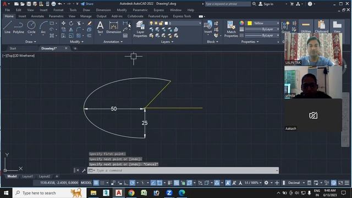Toggle the layer 0 on/off lightbulb
This screenshot has height=198, width=352.
151,23
